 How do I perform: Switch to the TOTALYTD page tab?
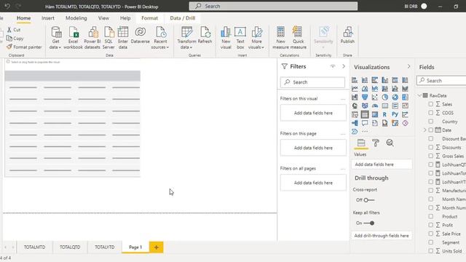click(105, 247)
